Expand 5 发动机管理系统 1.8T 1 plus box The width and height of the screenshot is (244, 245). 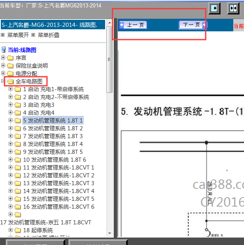10,120
